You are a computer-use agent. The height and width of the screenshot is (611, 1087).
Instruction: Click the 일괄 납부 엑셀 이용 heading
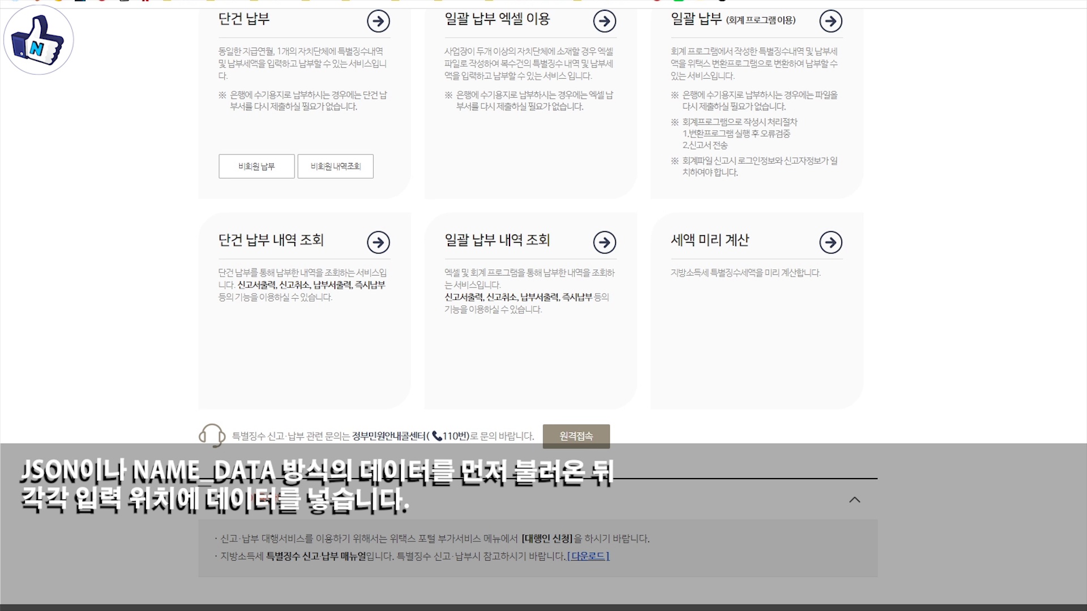[497, 19]
